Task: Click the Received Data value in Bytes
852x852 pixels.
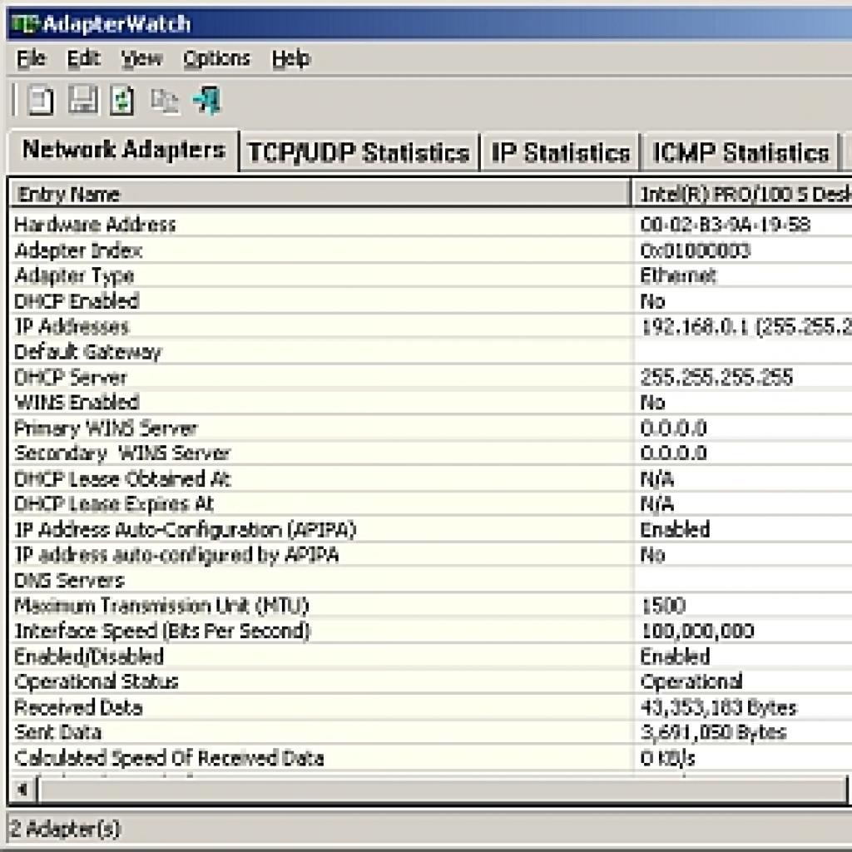Action: coord(718,707)
